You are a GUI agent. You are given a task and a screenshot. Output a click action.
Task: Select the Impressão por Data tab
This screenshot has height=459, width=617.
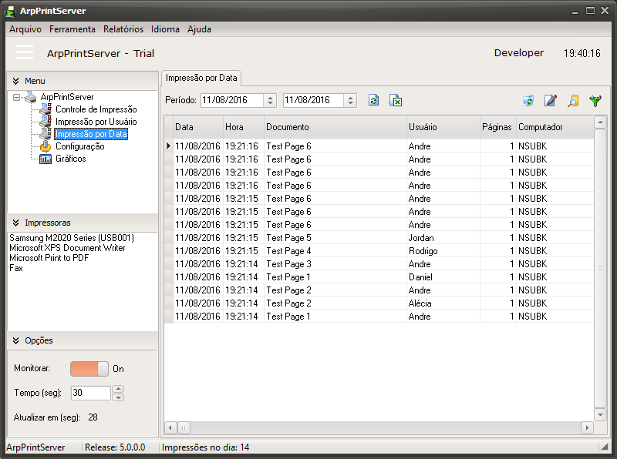[x=201, y=78]
